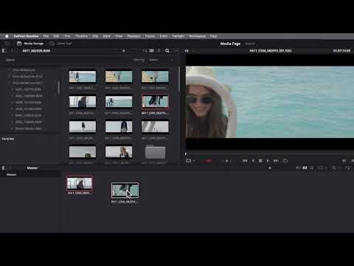Click the viewer scrubber bar playhead

[x=186, y=154]
